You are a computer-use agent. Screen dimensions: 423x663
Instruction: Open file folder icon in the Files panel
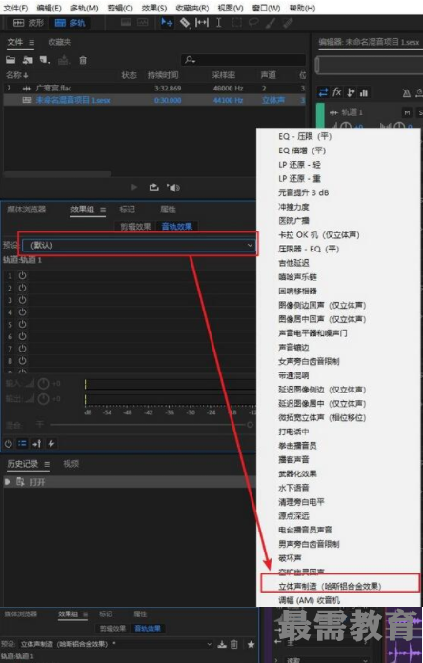10,60
